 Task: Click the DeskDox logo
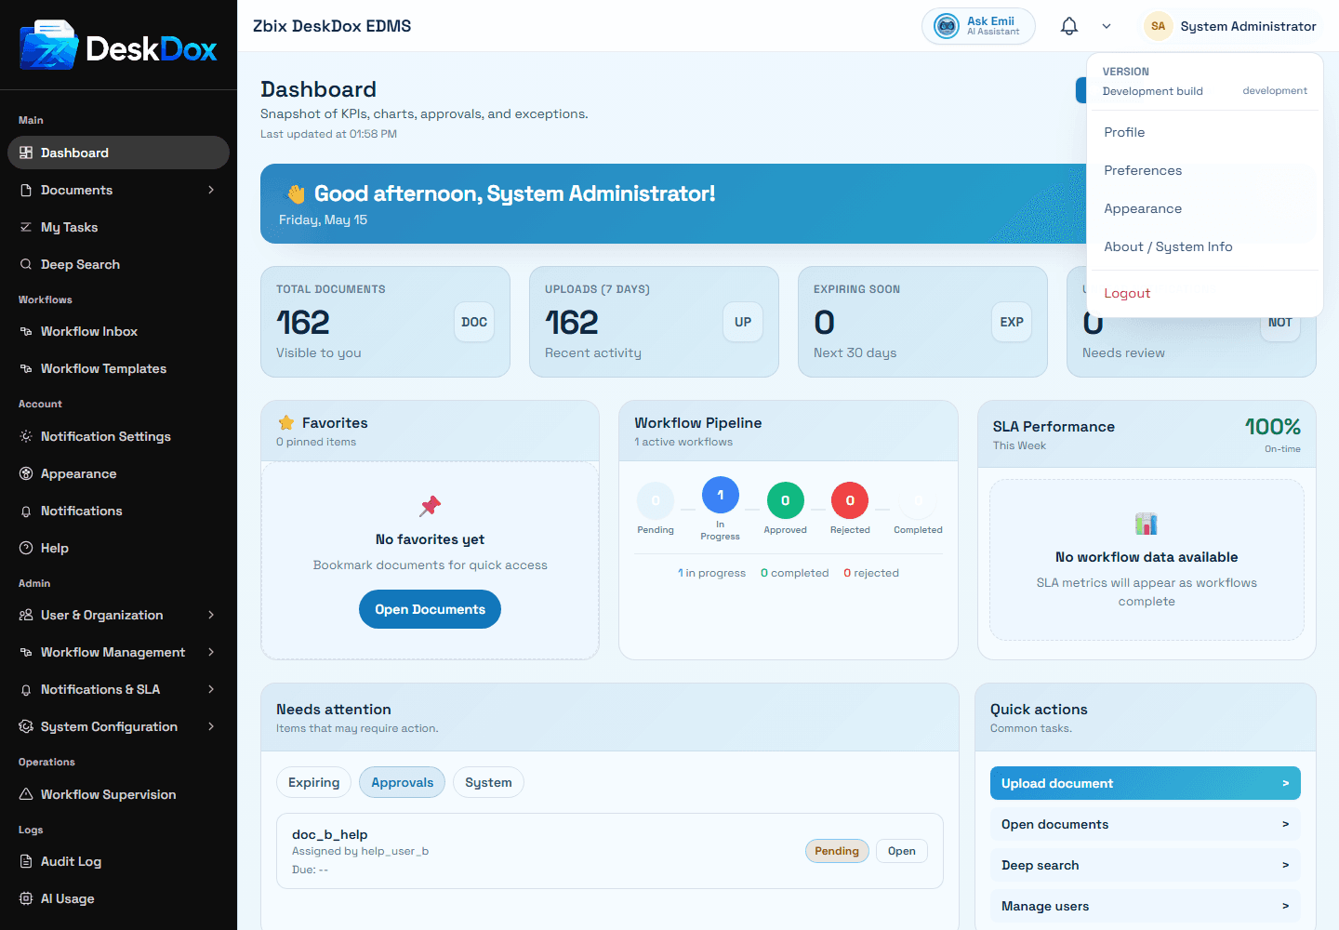click(x=118, y=46)
